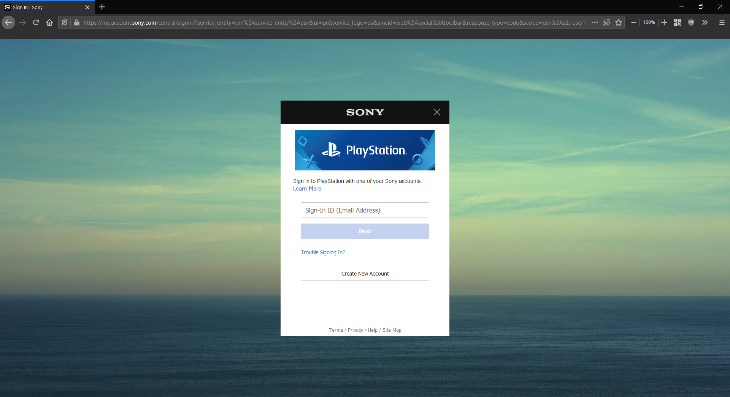This screenshot has height=397, width=730.
Task: Click the SONY logo in dialog header
Action: click(x=365, y=112)
